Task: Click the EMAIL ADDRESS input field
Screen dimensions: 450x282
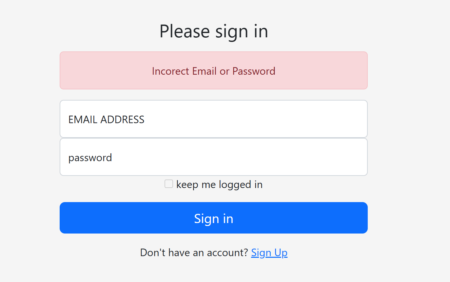Action: pos(213,119)
